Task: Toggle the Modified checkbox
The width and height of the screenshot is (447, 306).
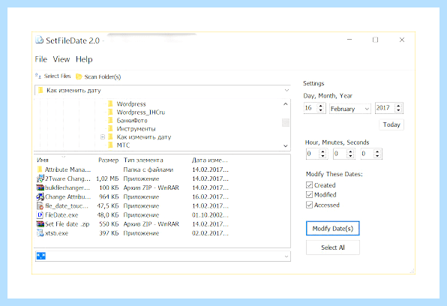Action: [x=309, y=195]
